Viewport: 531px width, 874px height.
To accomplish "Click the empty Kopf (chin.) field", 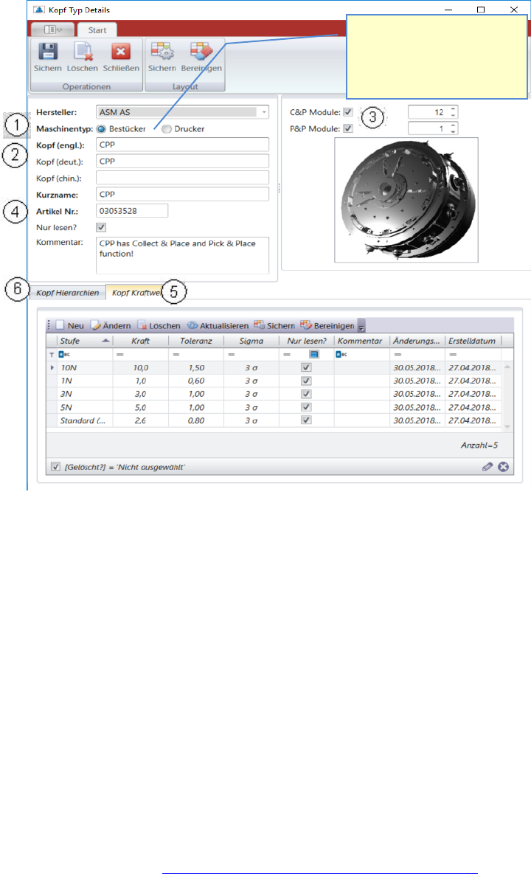I will pos(182,178).
